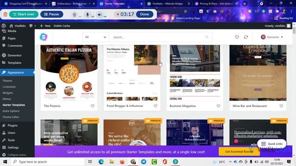Click the New content button in admin bar

[x=45, y=26]
